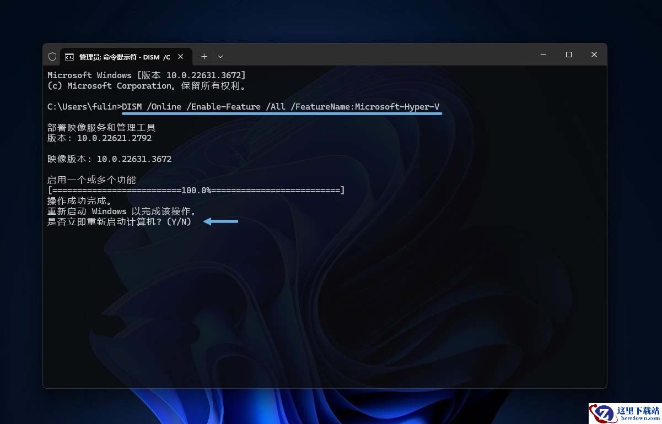Click the '部署映像服务和管理工具' line

point(102,128)
